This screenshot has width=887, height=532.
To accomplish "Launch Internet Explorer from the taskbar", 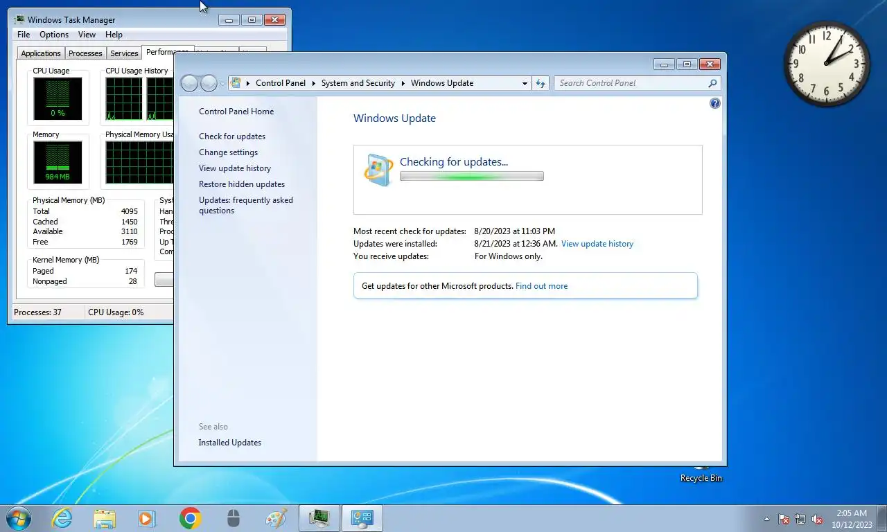I will (x=62, y=518).
